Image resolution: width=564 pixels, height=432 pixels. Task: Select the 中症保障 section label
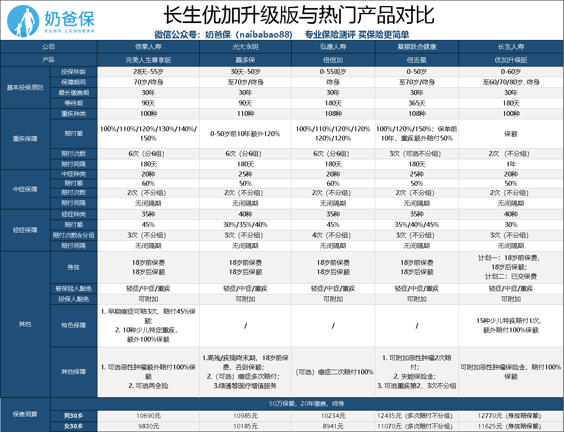[25, 189]
